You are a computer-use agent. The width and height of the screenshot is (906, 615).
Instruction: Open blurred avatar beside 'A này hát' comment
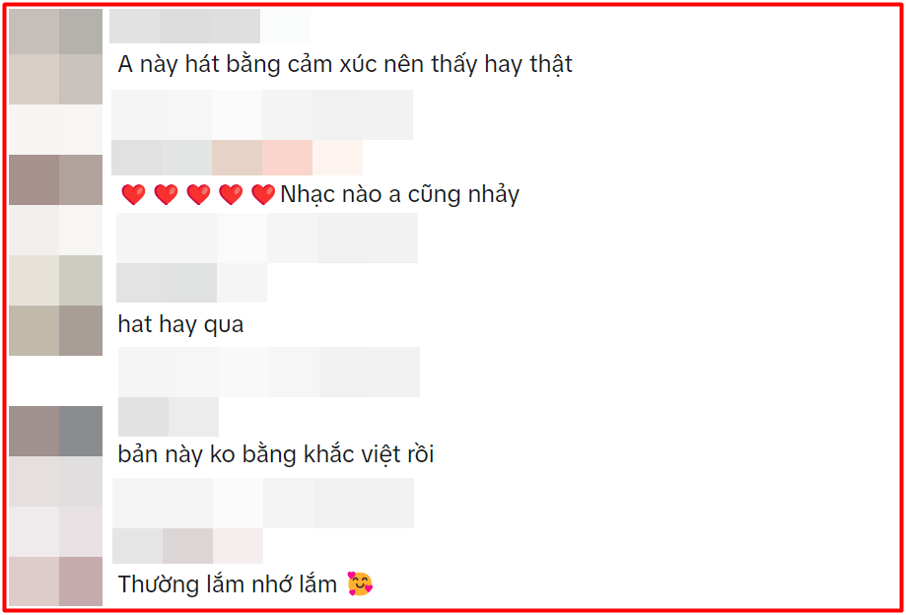[55, 56]
